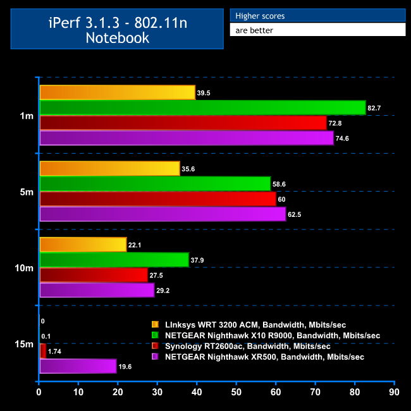Select the orange 1m bar valued 39.5

[x=118, y=92]
